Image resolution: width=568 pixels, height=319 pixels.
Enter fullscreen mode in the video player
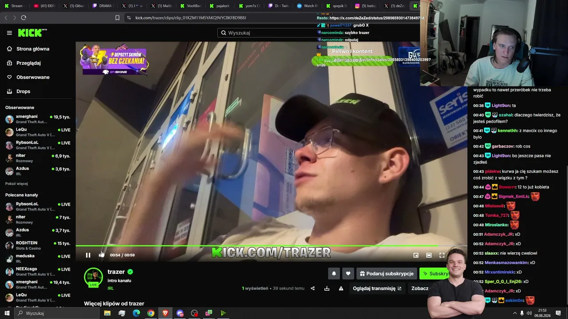coord(442,255)
